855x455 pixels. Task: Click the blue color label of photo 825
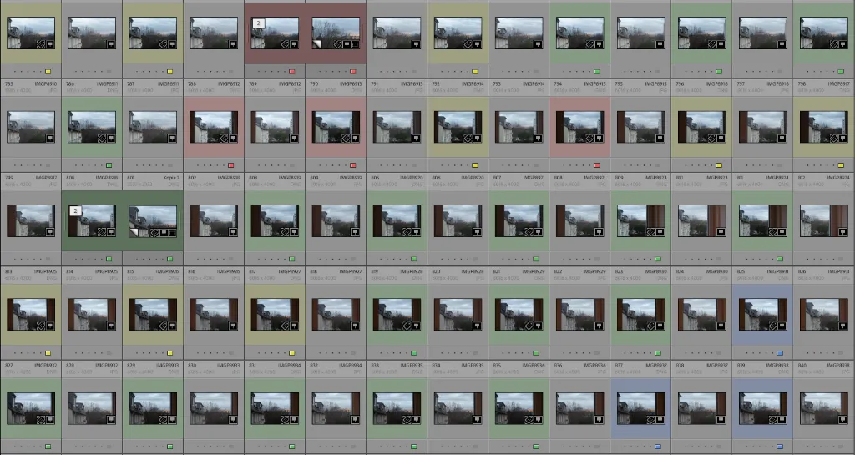click(781, 352)
